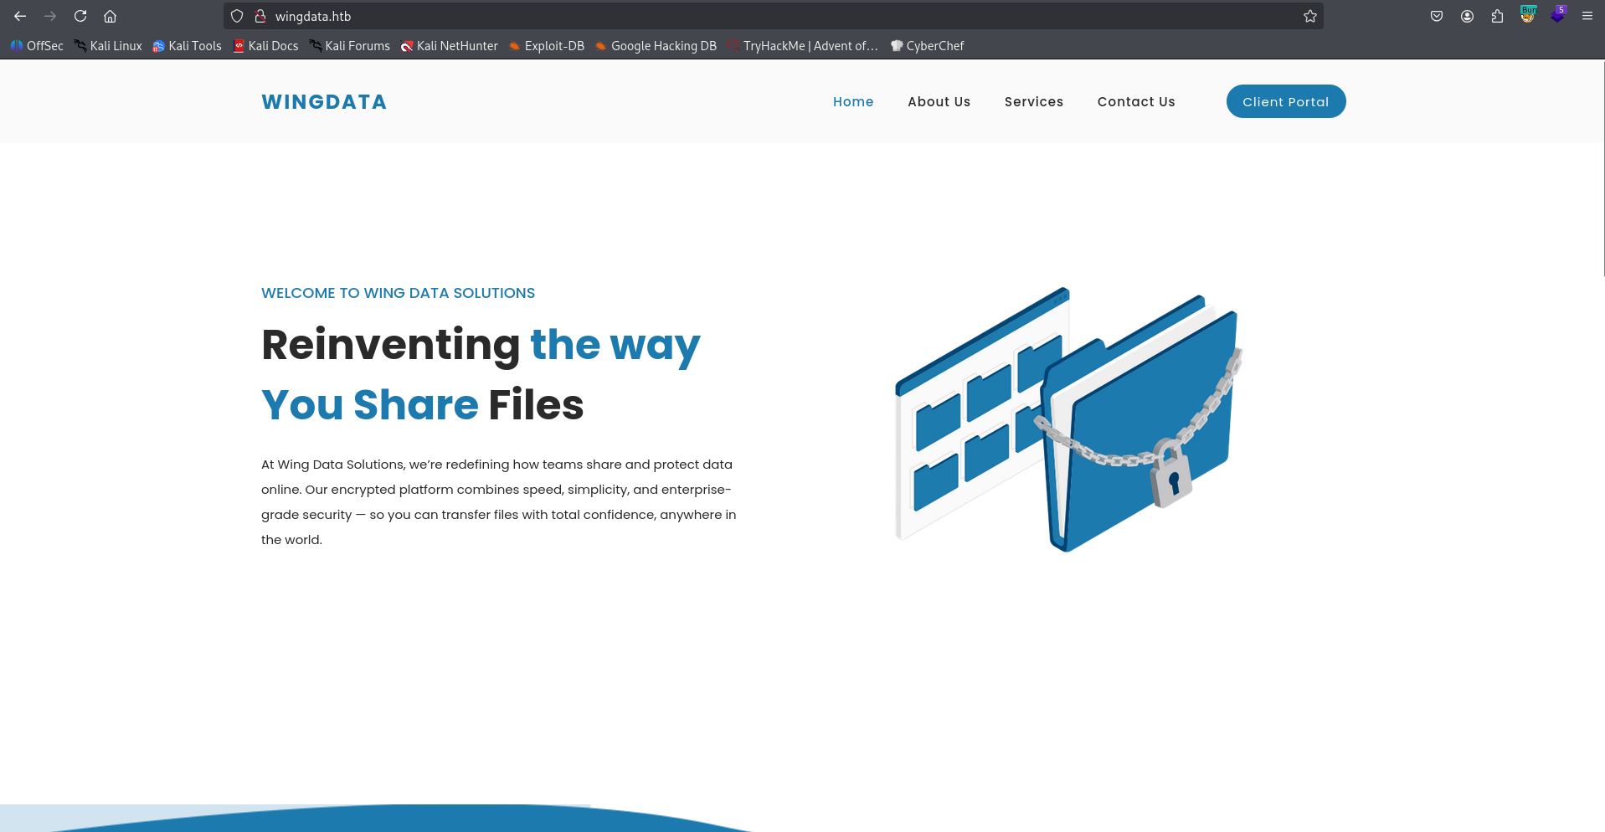Open the Exploit-DB bookmark
Image resolution: width=1605 pixels, height=832 pixels.
[x=546, y=46]
